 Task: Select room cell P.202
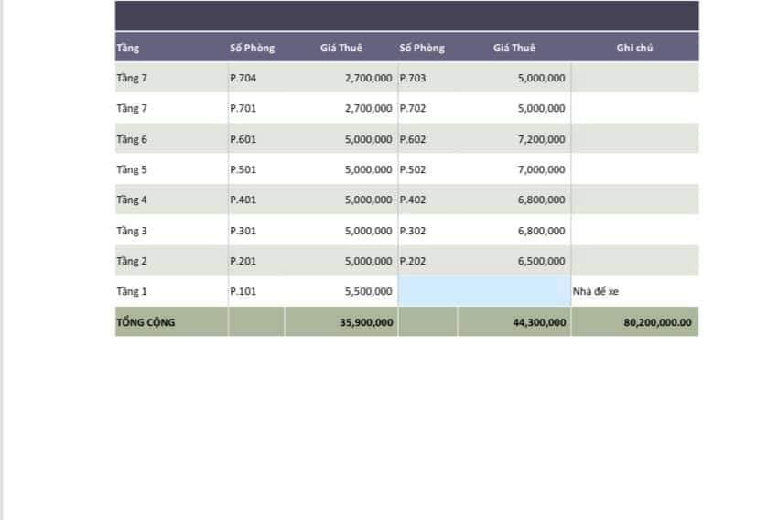point(412,261)
